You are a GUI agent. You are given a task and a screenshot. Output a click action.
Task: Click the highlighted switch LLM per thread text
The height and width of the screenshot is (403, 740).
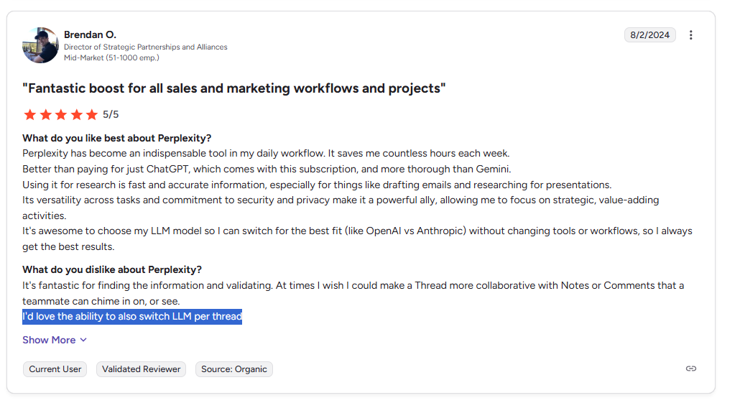tap(132, 316)
